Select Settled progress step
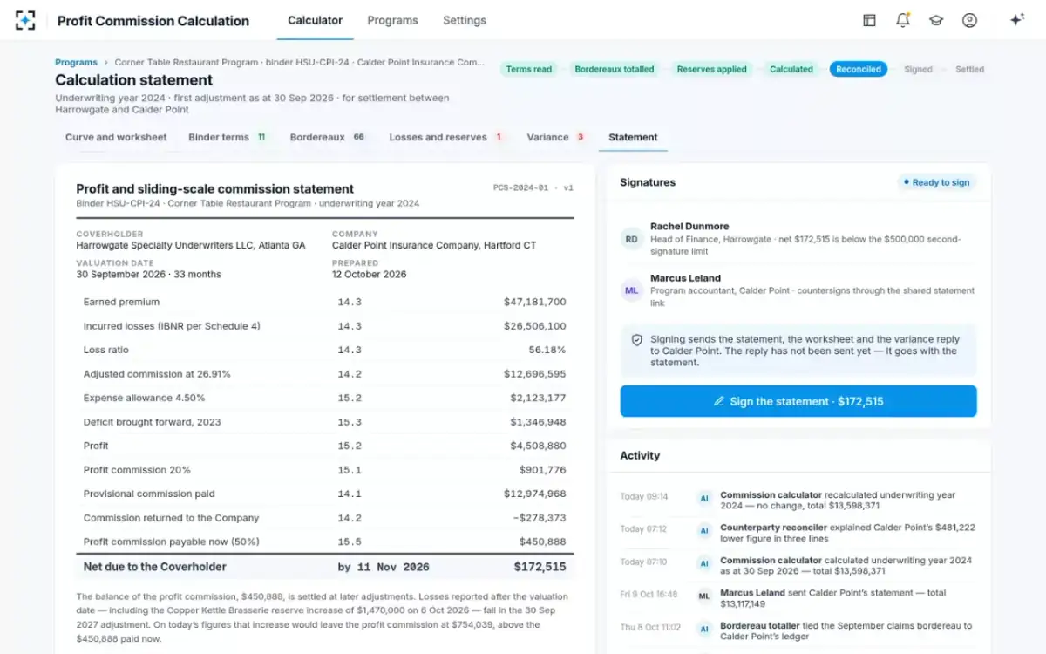The image size is (1046, 654). coord(969,69)
